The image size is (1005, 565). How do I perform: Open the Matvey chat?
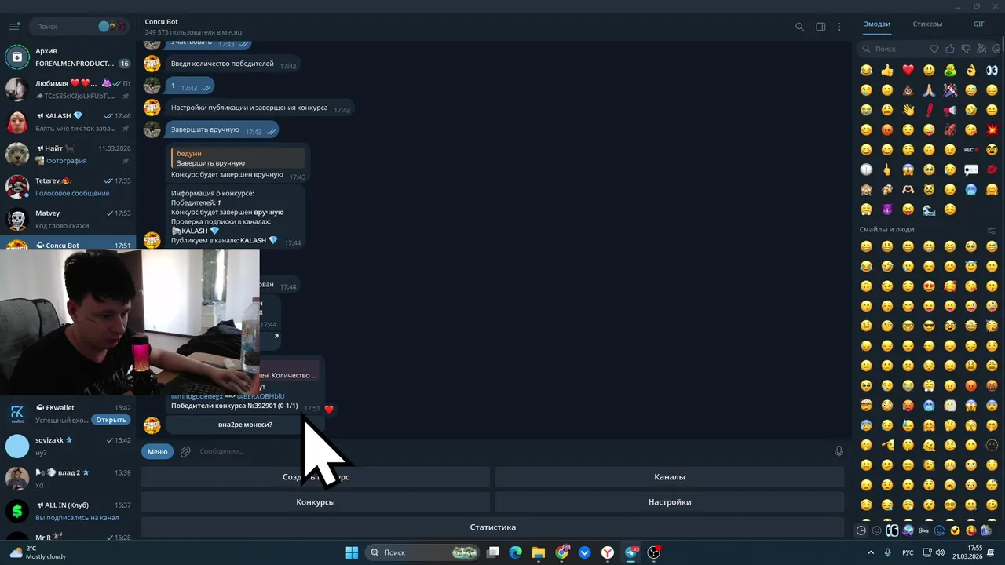(x=68, y=219)
